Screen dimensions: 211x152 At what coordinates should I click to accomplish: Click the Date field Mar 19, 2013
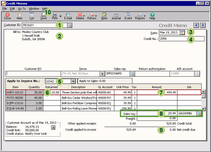(x=169, y=32)
